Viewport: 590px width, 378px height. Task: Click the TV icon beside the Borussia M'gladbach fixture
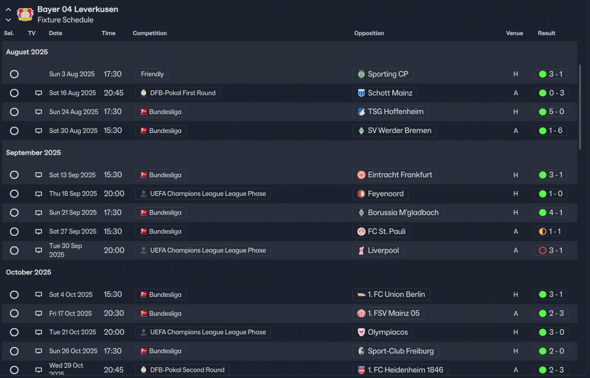(39, 213)
